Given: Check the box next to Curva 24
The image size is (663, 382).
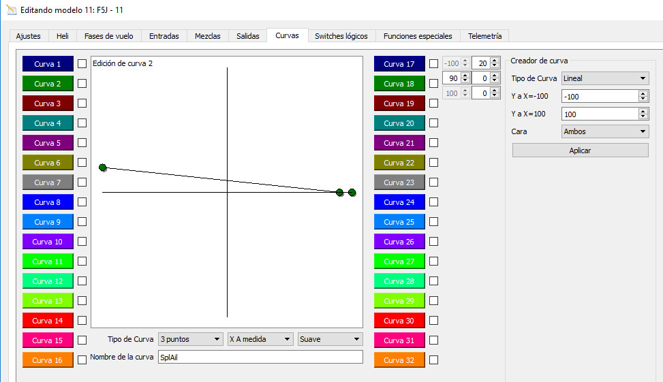Looking at the screenshot, I should (433, 202).
